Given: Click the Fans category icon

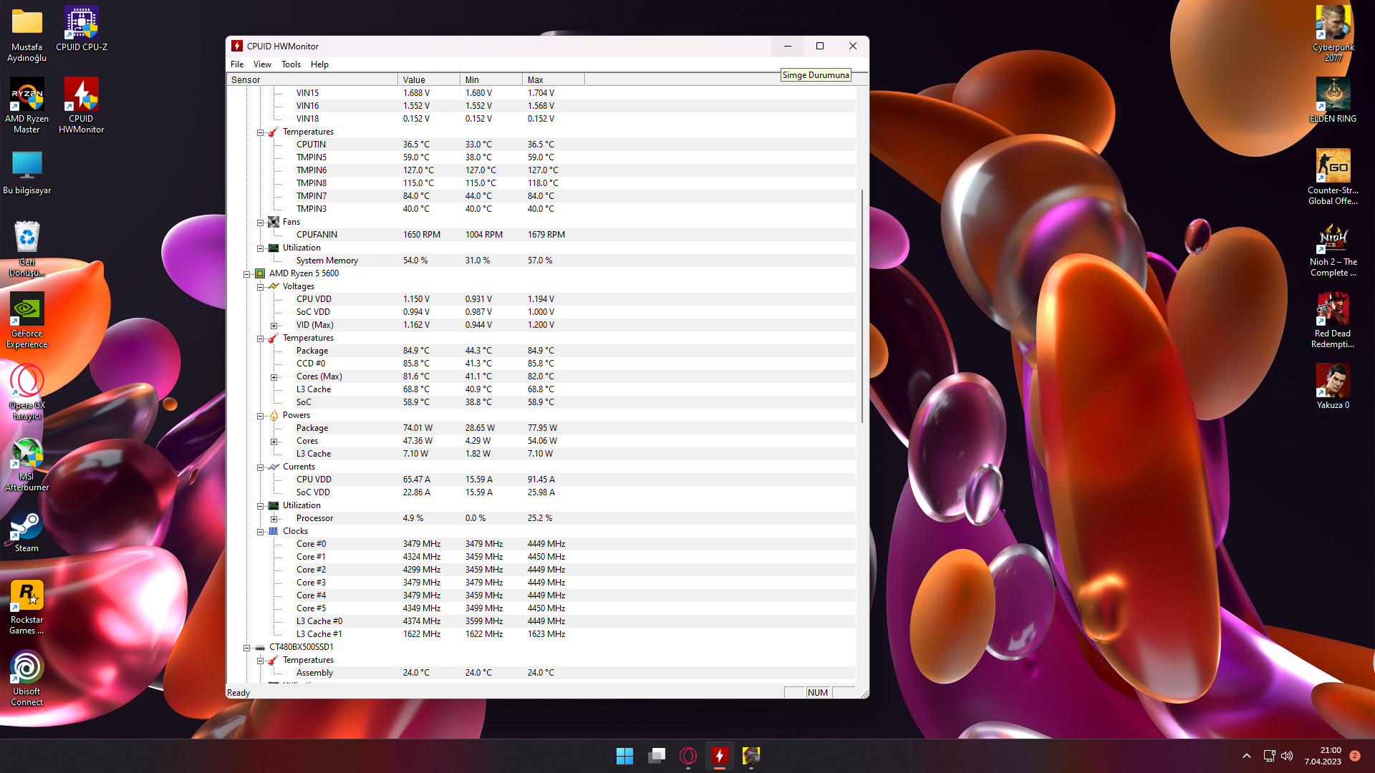Looking at the screenshot, I should tap(274, 222).
